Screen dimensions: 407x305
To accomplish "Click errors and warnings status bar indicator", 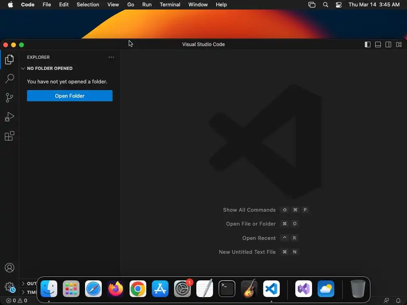I will 17,301.
